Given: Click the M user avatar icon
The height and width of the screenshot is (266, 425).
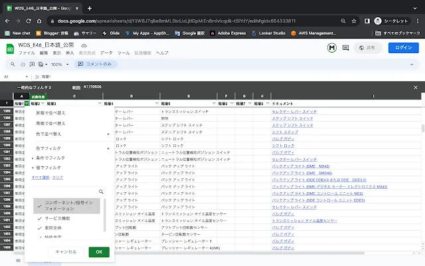Looking at the screenshot, I should coord(332,48).
